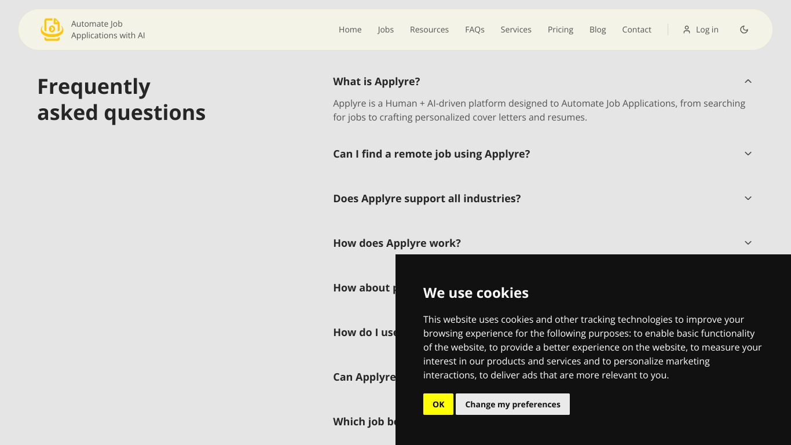
Task: Accept cookies with OK button
Action: click(x=438, y=404)
